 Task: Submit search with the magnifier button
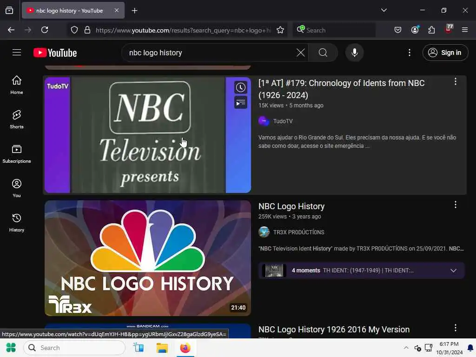(x=323, y=53)
